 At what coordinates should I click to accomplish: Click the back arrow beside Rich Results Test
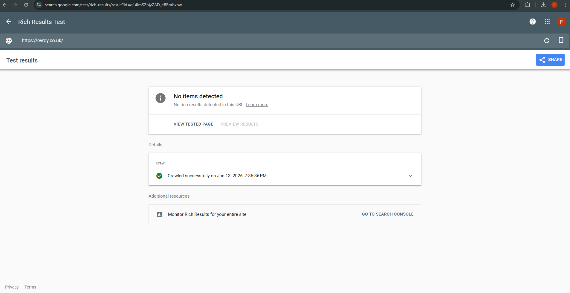(x=9, y=22)
